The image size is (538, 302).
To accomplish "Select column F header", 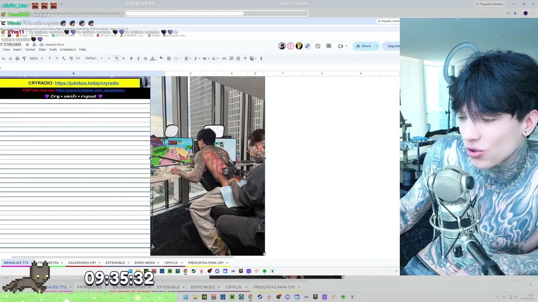I will 282,73.
